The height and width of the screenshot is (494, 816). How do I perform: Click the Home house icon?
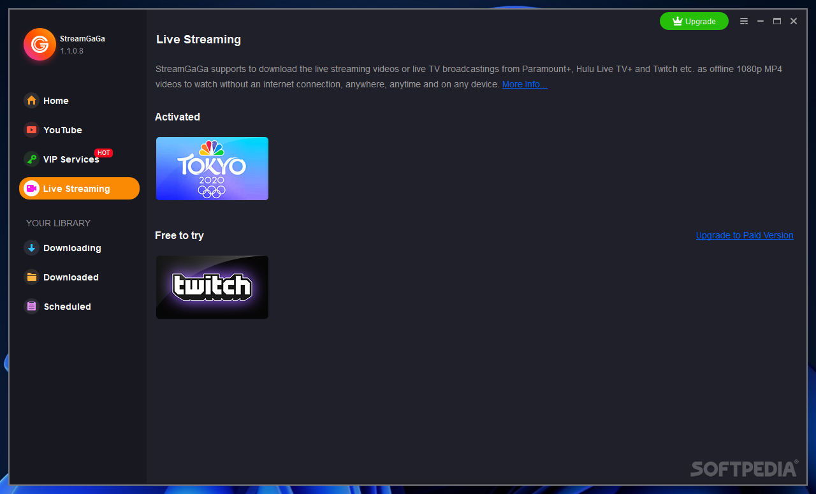(31, 101)
